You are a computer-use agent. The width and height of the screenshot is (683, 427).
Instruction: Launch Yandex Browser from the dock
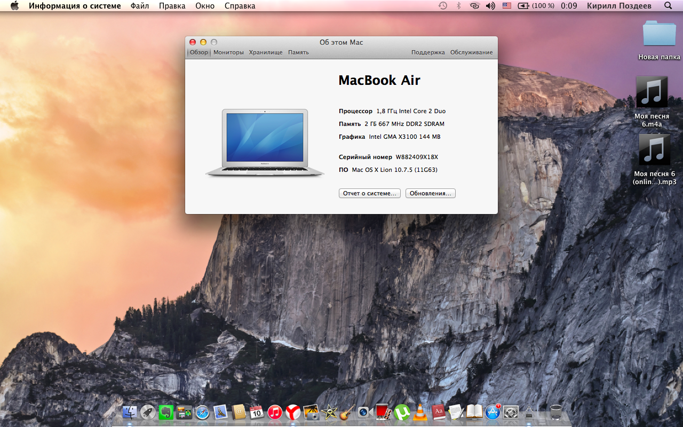point(293,412)
